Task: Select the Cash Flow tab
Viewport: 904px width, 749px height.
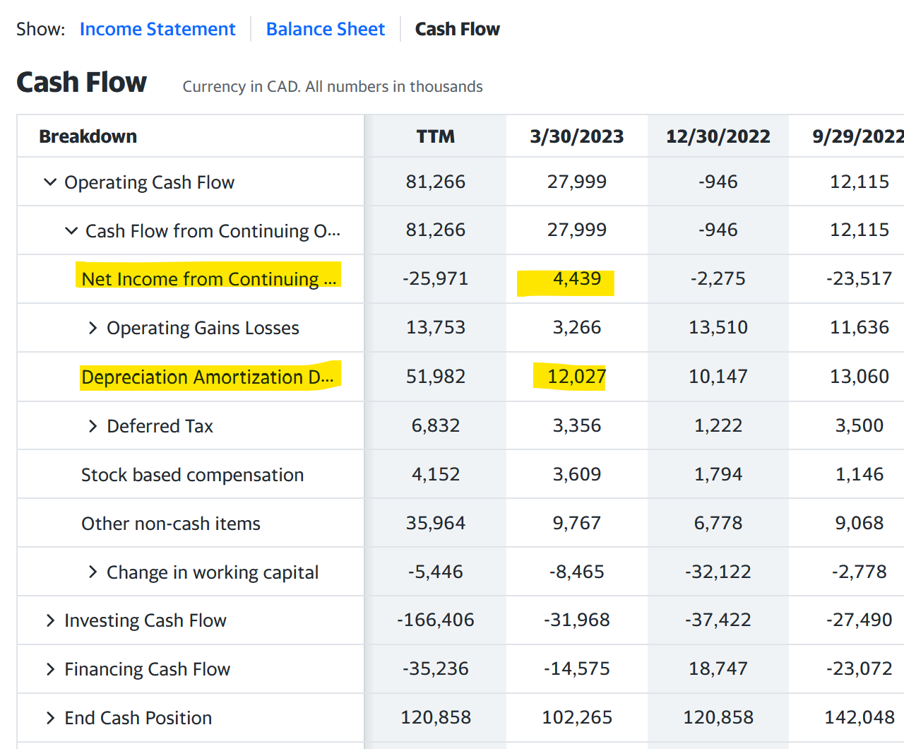Action: 457,29
